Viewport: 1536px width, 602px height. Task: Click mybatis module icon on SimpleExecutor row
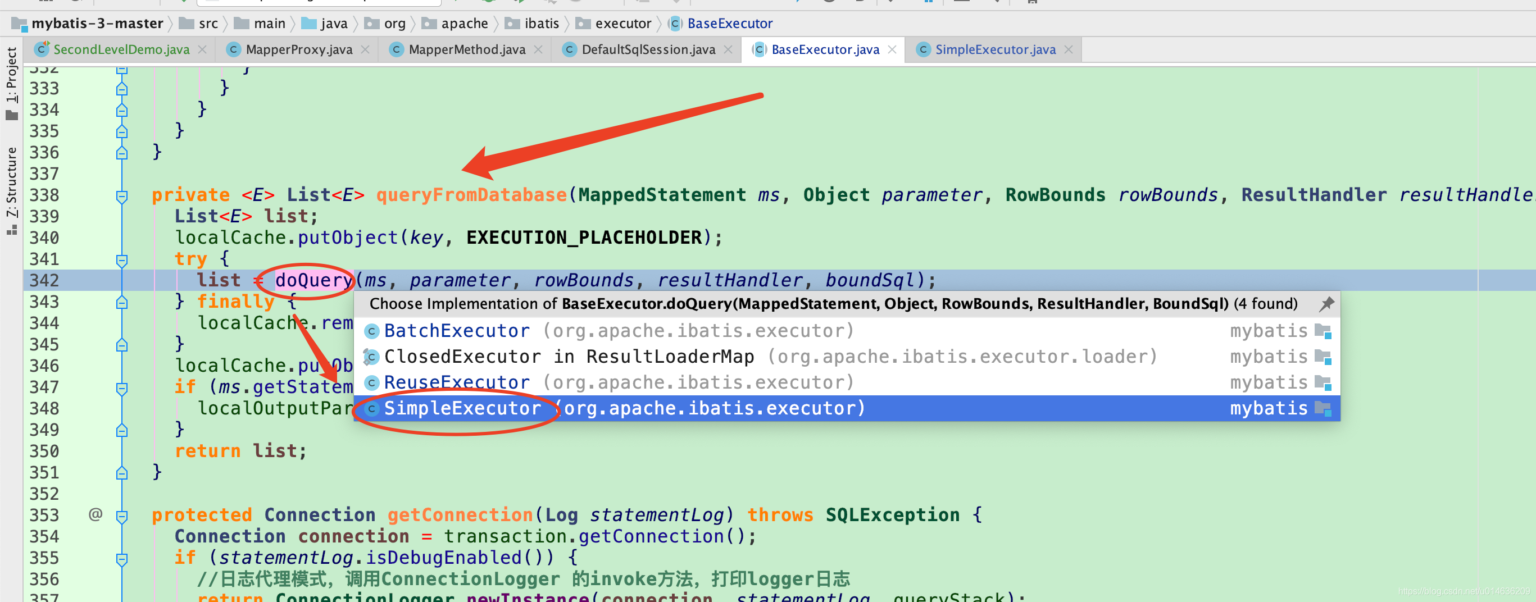pos(1323,409)
